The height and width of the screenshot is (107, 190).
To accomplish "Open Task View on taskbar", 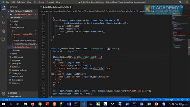I will click(x=18, y=104).
